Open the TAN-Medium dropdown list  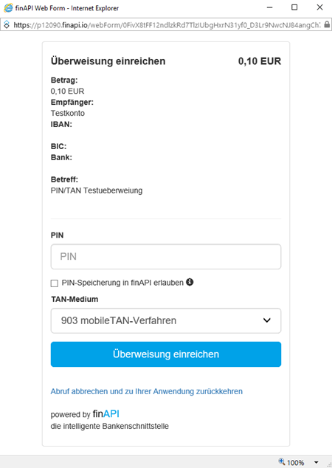point(166,320)
